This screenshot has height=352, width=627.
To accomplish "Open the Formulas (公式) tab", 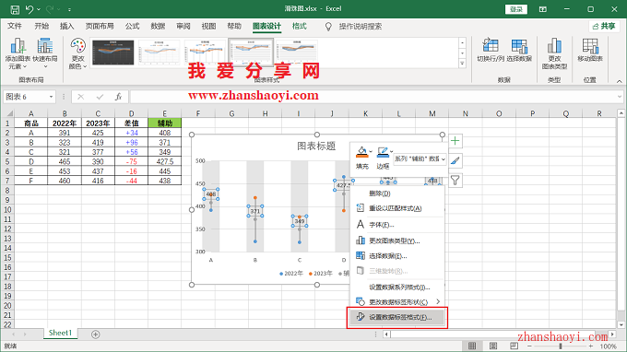I will 132,27.
